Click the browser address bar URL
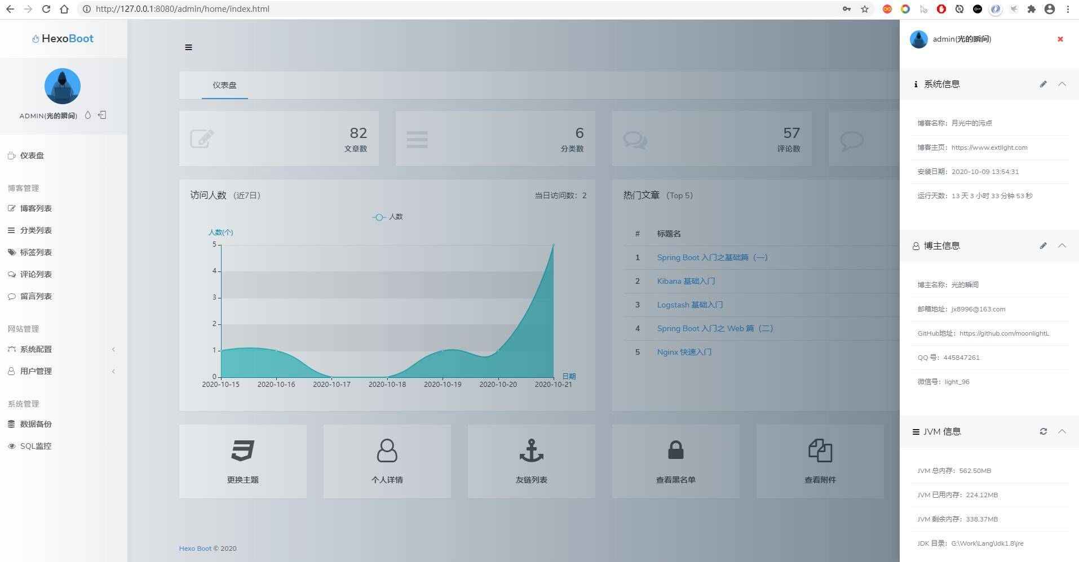The height and width of the screenshot is (562, 1079). click(182, 9)
